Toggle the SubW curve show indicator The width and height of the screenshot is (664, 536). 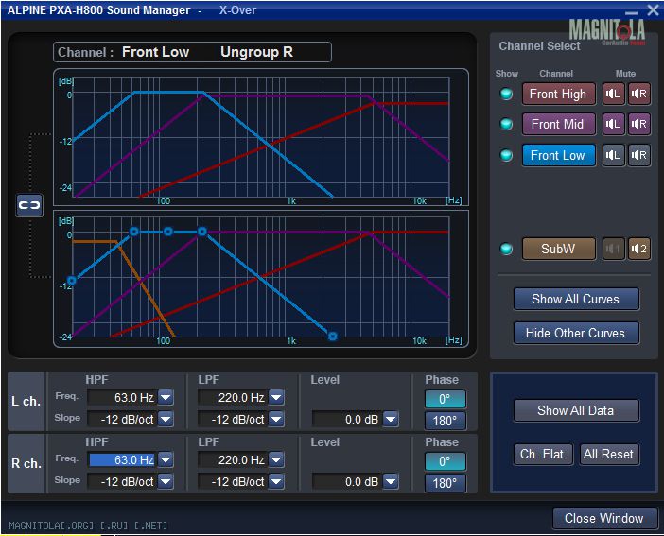(x=506, y=249)
